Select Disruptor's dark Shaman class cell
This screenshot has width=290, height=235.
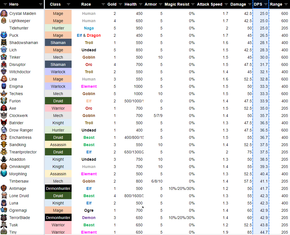[x=58, y=64]
